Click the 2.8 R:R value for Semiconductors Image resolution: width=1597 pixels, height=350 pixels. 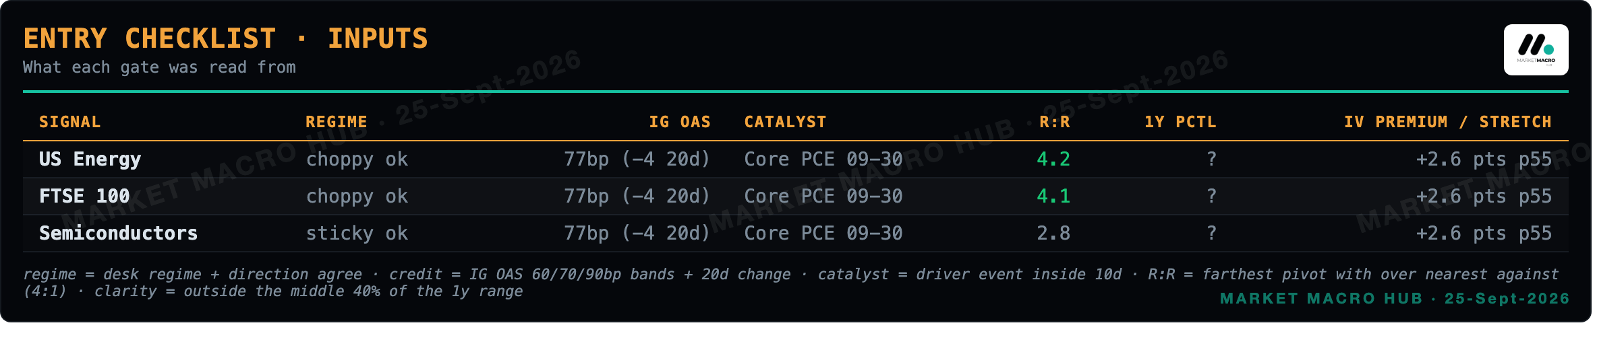tap(1053, 234)
